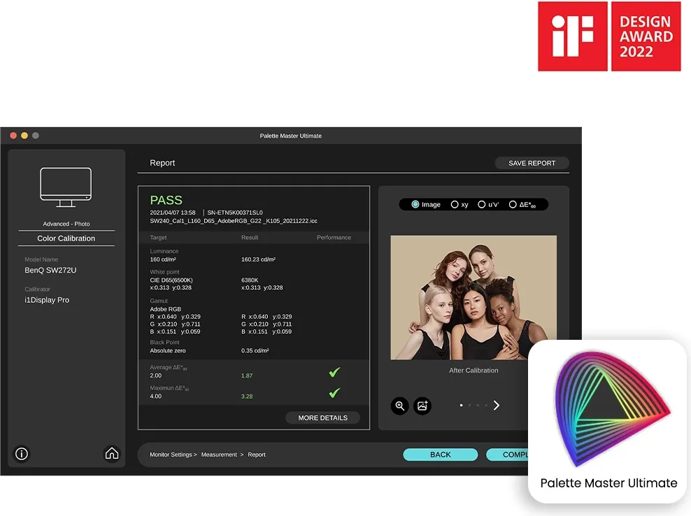Click the ICC profile file name
This screenshot has width=691, height=516.
(x=234, y=221)
